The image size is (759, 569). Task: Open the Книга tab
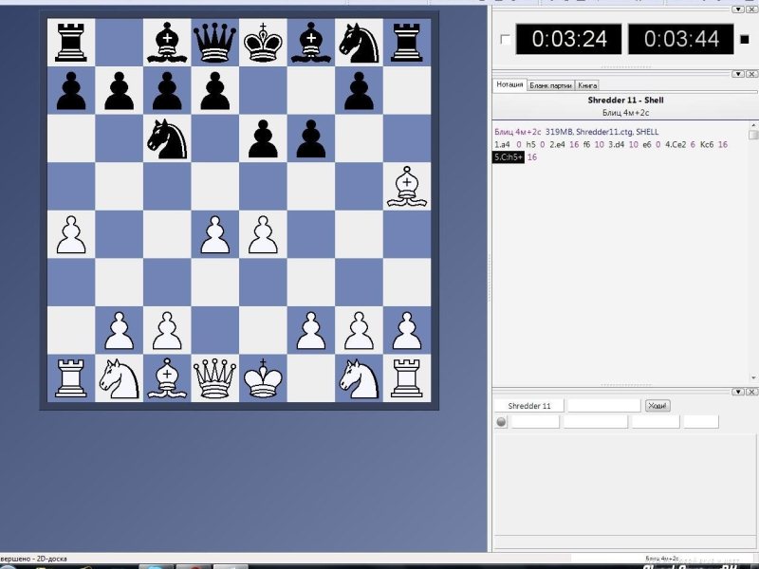[587, 85]
